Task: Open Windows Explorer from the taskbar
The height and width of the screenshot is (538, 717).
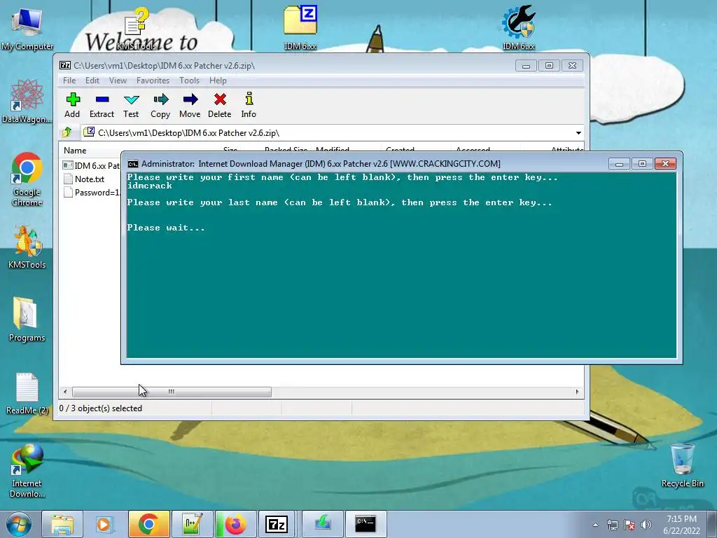Action: [x=62, y=524]
